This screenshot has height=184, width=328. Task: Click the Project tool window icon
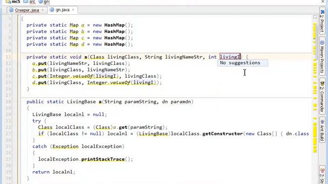(322, 12)
